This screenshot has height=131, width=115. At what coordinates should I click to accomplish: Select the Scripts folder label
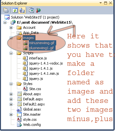click(28, 53)
